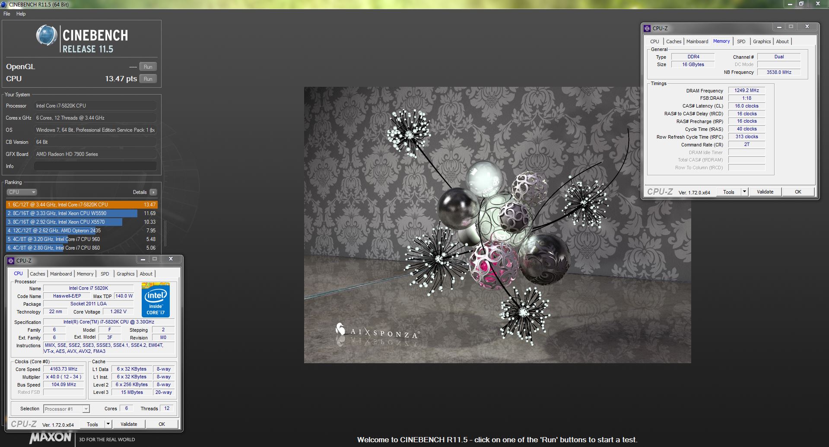Select ranking row 4 AMD Opteron 2435
This screenshot has width=829, height=447.
click(82, 231)
